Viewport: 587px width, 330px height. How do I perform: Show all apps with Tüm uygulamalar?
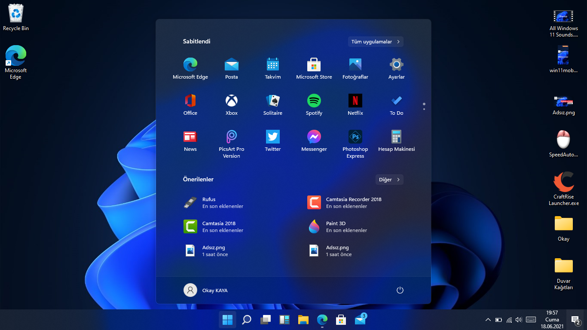pos(376,42)
